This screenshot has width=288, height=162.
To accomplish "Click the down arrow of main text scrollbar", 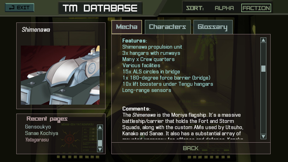I will 263,136.
